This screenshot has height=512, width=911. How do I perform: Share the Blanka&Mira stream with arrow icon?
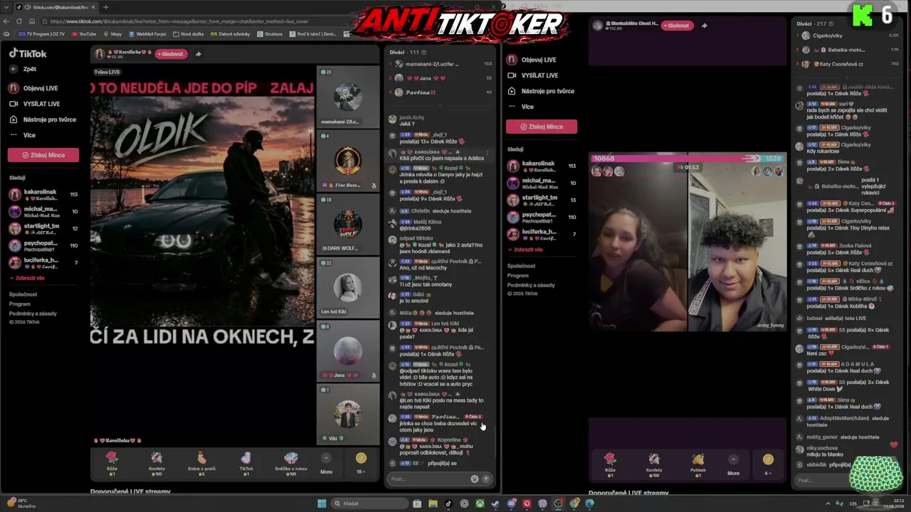pyautogui.click(x=704, y=26)
